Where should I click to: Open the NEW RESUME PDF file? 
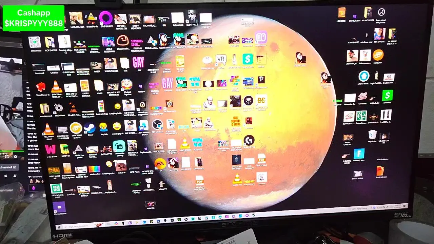pos(261,160)
